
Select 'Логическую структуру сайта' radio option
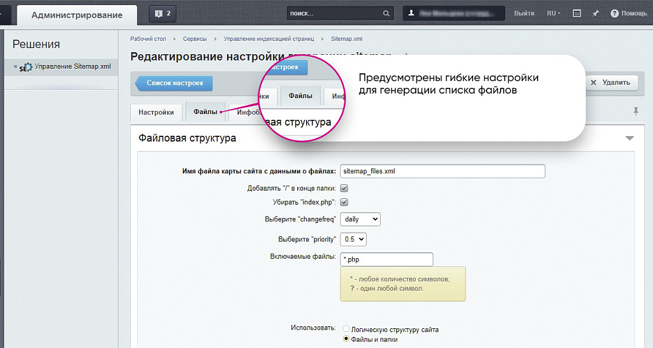(346, 330)
